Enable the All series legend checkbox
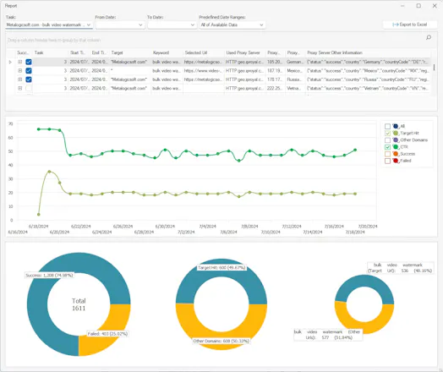443x372 pixels. (387, 126)
